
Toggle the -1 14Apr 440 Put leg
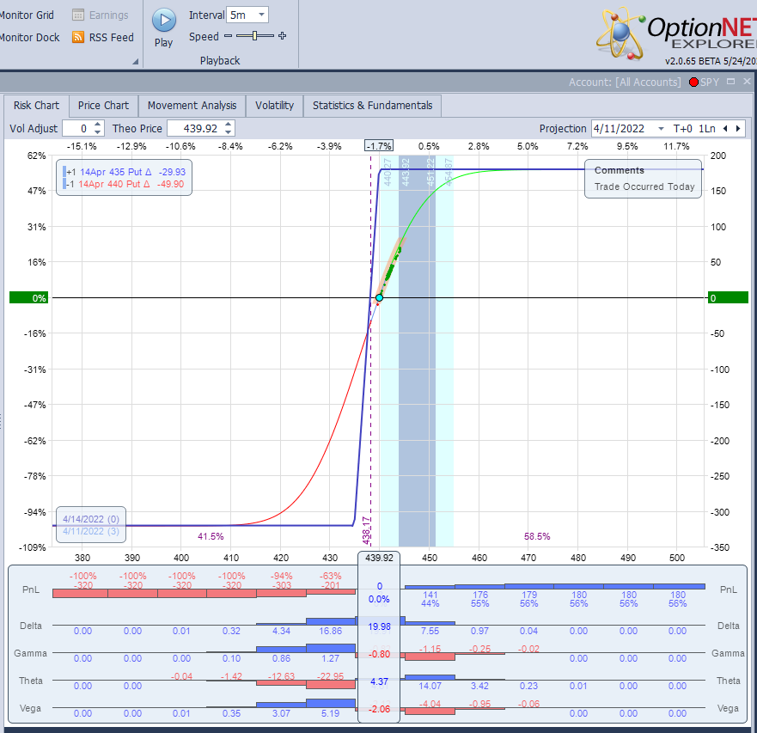tap(124, 184)
